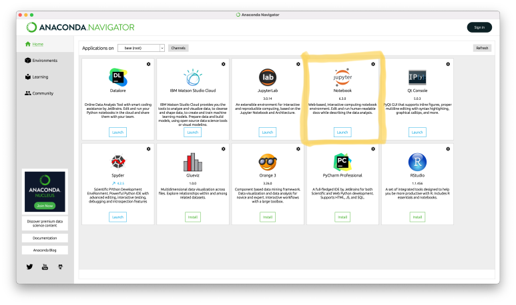Click the PyCharm Professional icon
The image size is (516, 305).
[342, 162]
